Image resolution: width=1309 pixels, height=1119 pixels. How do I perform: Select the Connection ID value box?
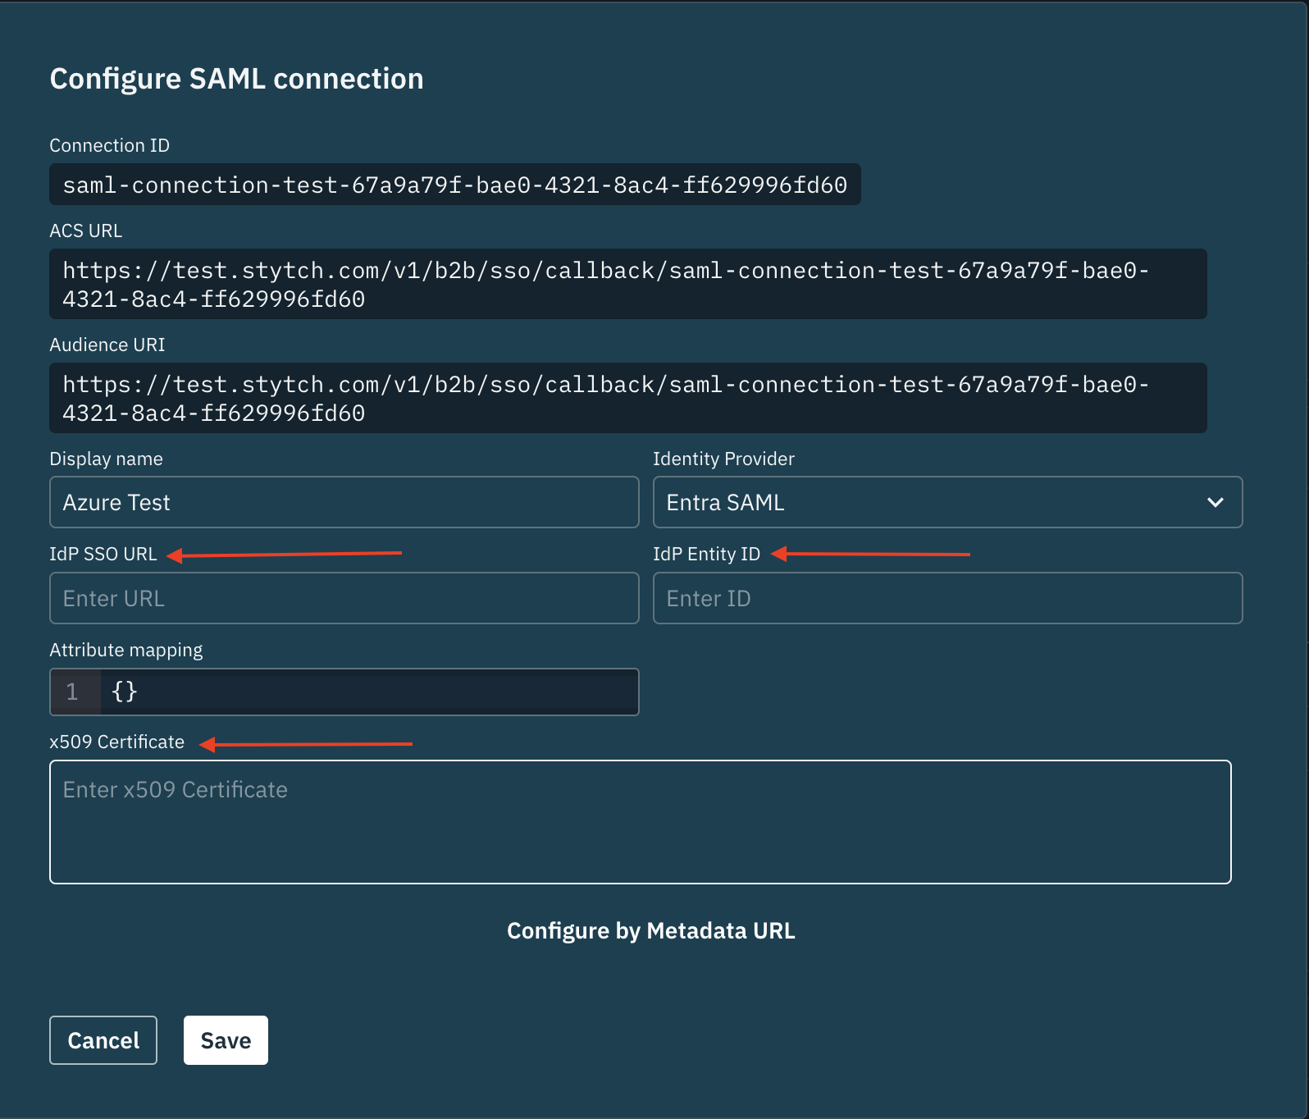click(x=454, y=185)
